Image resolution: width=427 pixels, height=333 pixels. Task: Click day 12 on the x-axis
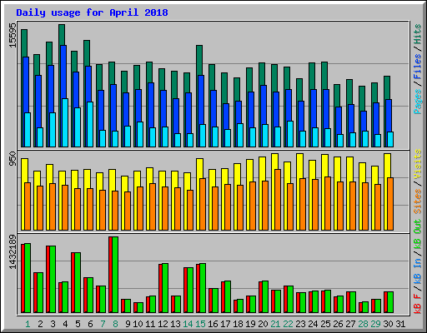pos(163,324)
